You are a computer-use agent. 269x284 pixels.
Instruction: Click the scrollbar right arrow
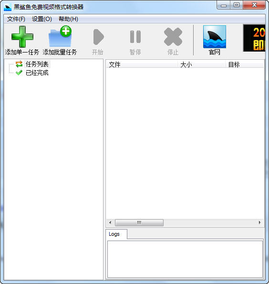pyautogui.click(x=259, y=222)
